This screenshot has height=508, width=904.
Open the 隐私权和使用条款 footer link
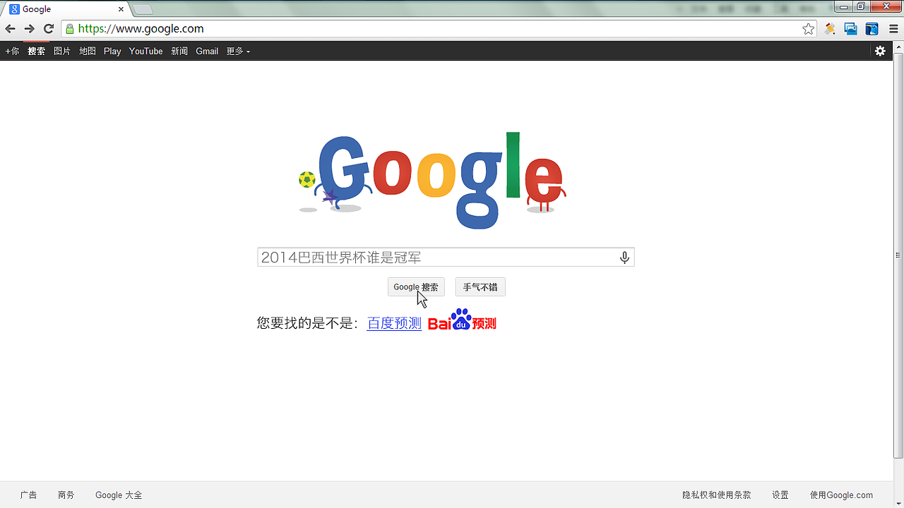pos(717,495)
